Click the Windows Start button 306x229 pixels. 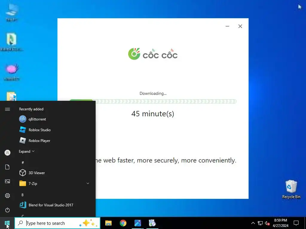[x=7, y=223]
